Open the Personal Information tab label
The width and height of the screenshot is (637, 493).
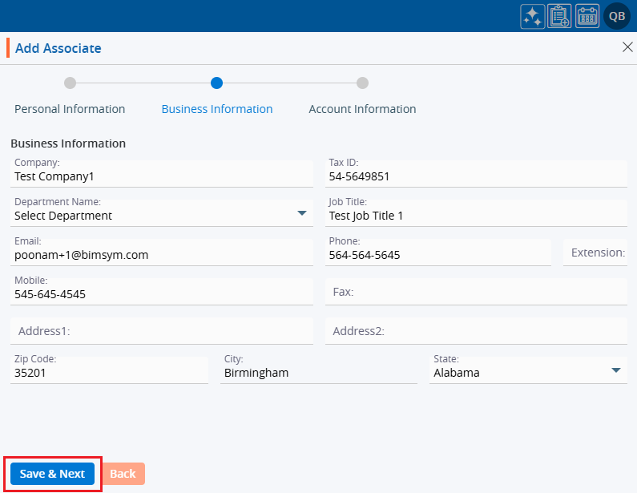[x=70, y=109]
